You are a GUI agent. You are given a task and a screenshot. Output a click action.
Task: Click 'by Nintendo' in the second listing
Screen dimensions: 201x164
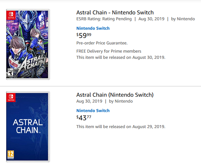point(121,101)
